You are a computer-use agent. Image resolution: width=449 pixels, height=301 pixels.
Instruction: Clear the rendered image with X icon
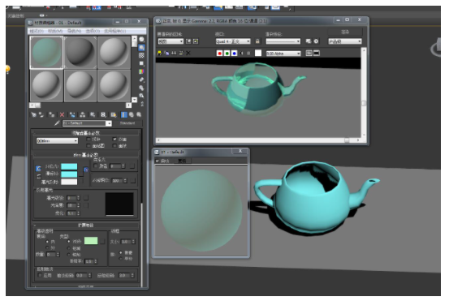coord(188,54)
